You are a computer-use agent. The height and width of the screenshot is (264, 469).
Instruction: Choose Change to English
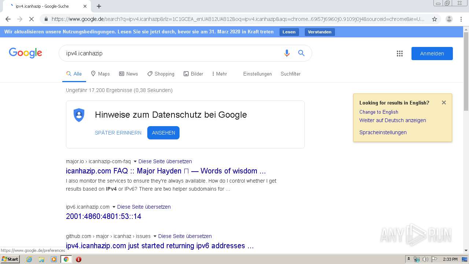(x=378, y=112)
